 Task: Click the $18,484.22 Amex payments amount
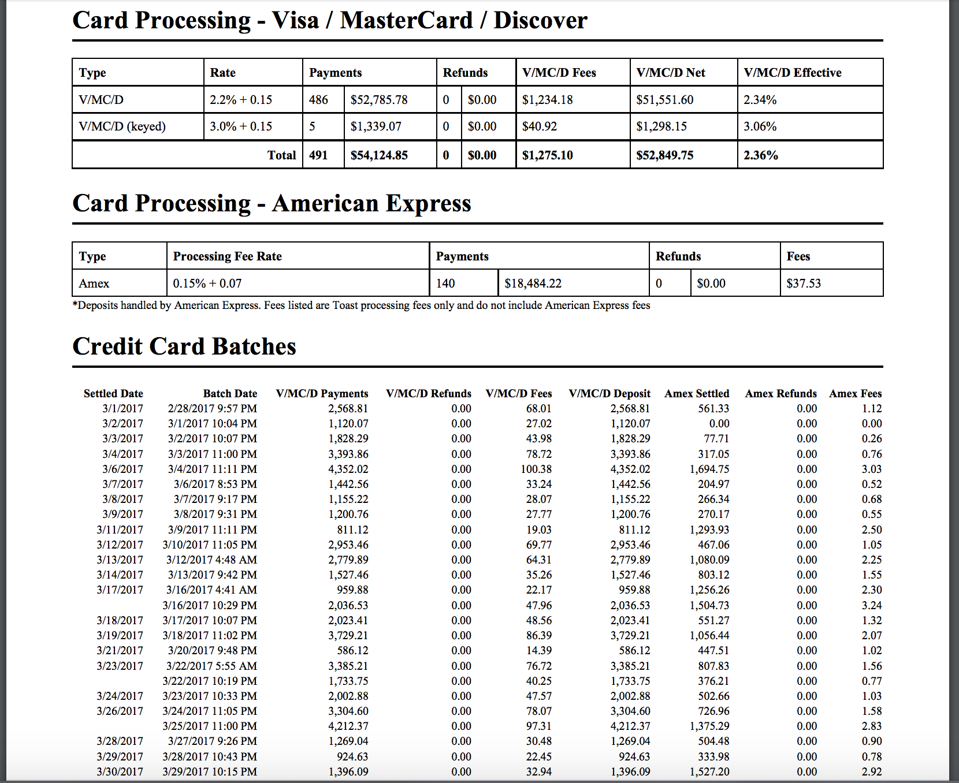click(x=534, y=283)
